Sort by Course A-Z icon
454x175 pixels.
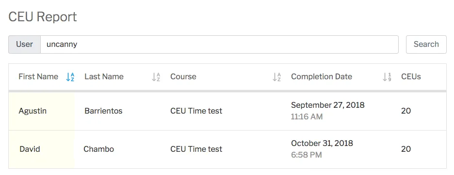pos(277,77)
